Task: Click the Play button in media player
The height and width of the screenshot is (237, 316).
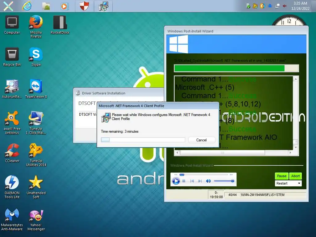Action: click(x=176, y=181)
